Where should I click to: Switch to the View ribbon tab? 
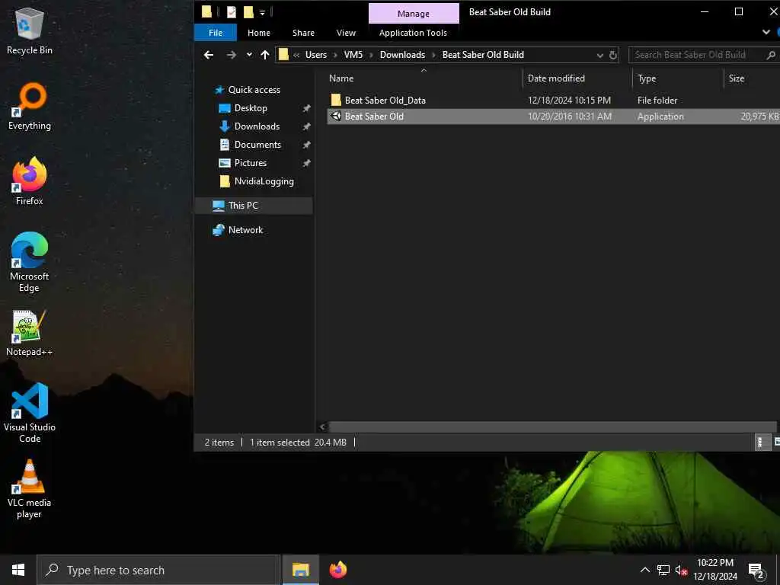click(347, 33)
